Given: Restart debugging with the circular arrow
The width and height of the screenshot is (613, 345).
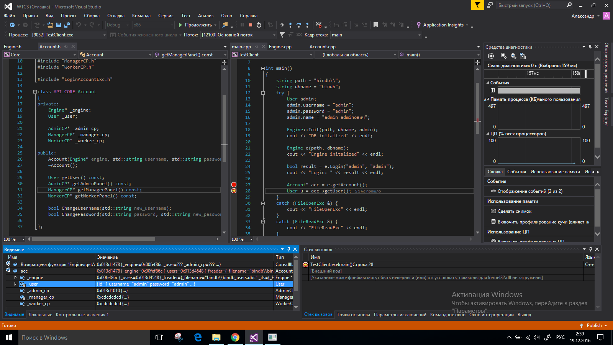Looking at the screenshot, I should [x=259, y=25].
